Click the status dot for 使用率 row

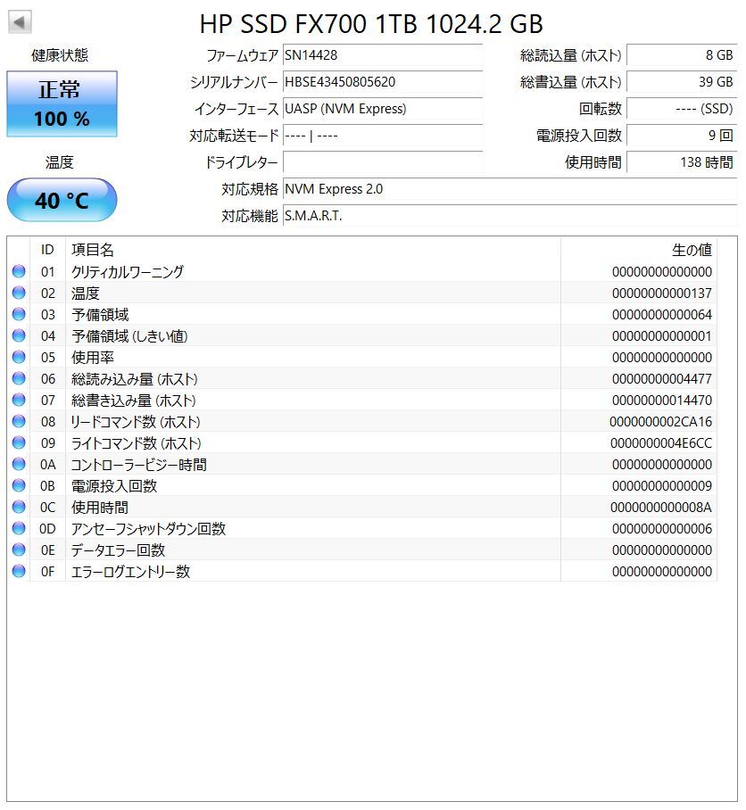click(x=19, y=358)
